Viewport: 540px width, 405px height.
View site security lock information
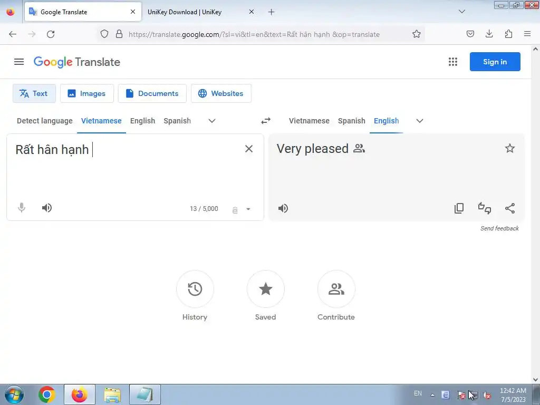[x=119, y=34]
